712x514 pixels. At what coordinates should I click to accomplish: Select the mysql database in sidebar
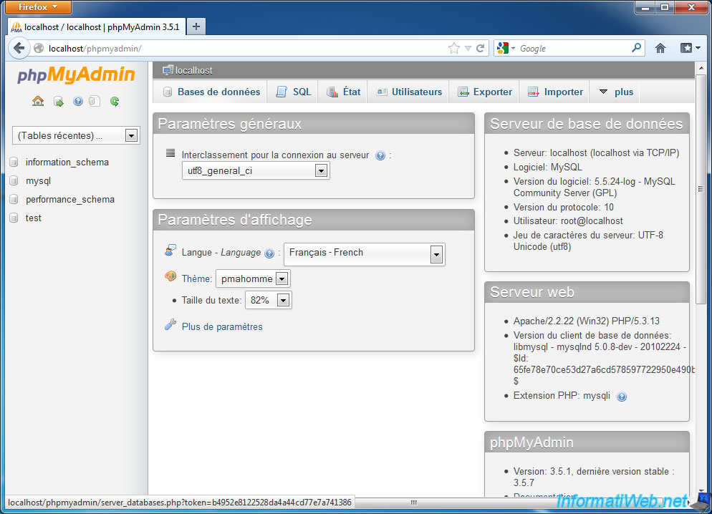pyautogui.click(x=37, y=180)
